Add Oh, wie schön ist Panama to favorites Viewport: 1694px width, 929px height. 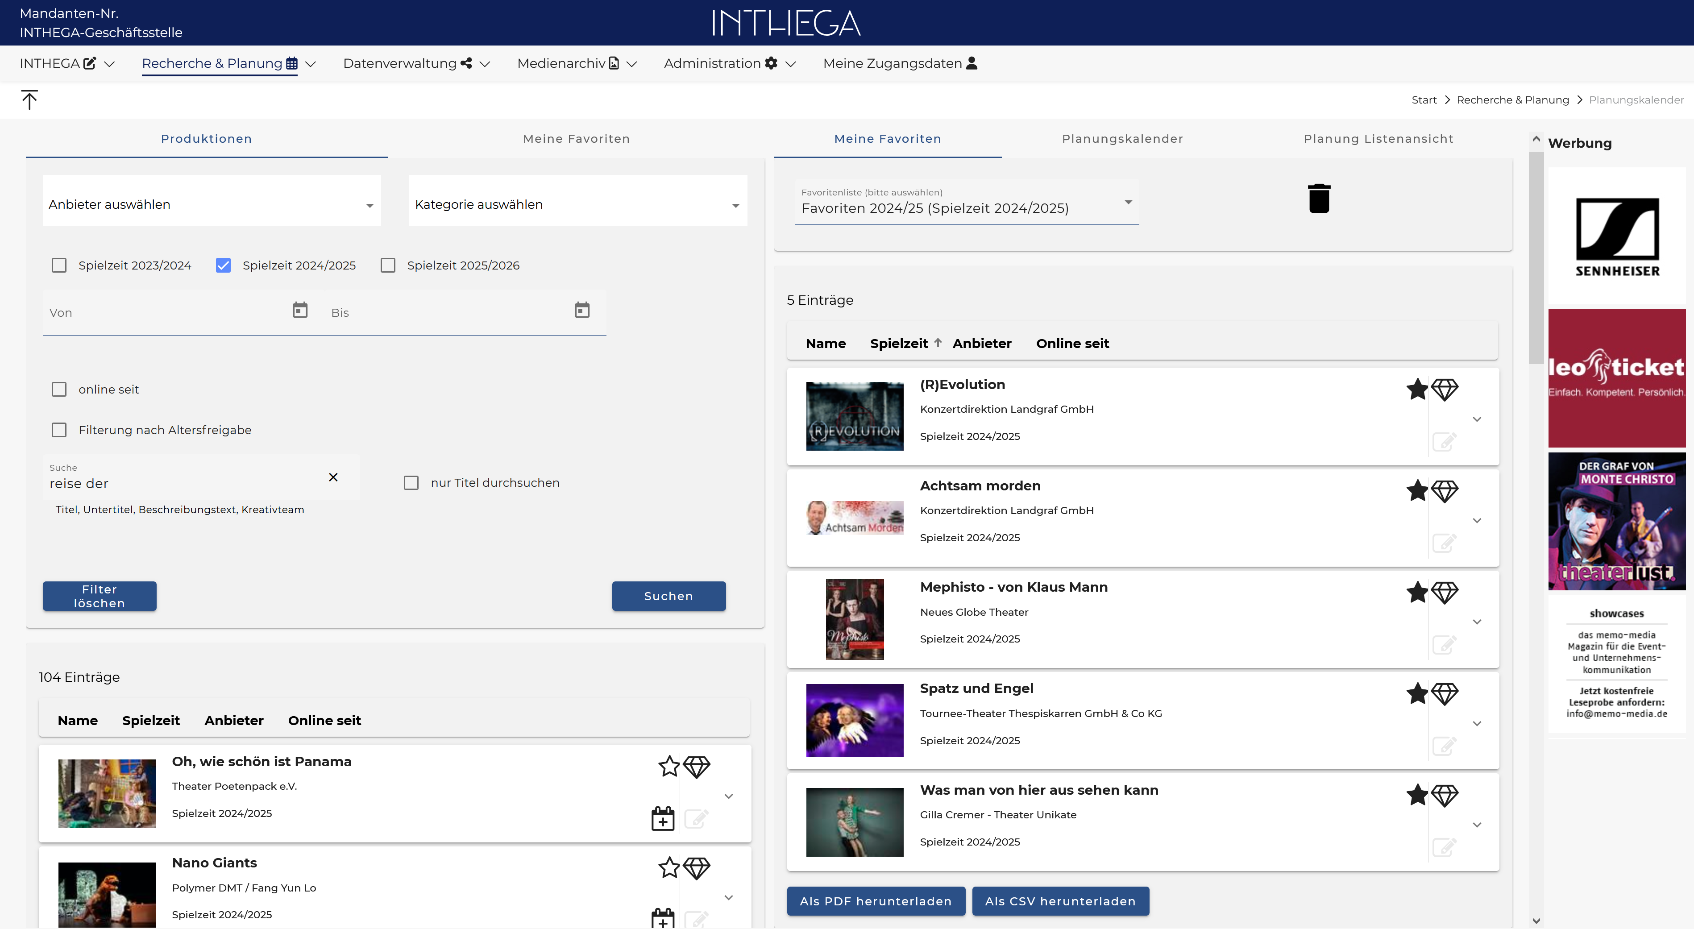pos(669,766)
